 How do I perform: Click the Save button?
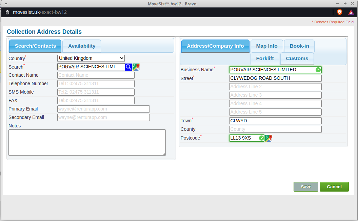tap(306, 187)
